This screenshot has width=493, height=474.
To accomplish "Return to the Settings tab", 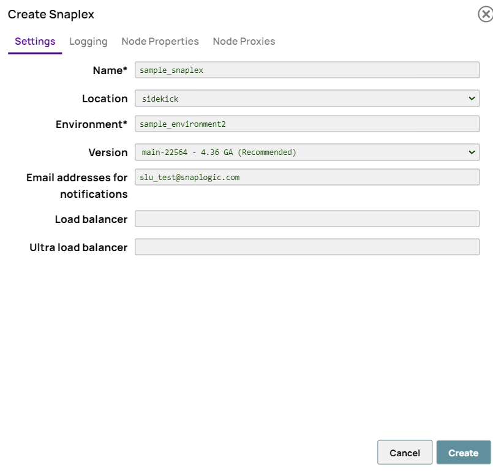I will (35, 41).
